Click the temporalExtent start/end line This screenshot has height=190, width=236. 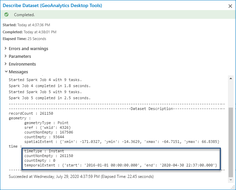pos(121,165)
